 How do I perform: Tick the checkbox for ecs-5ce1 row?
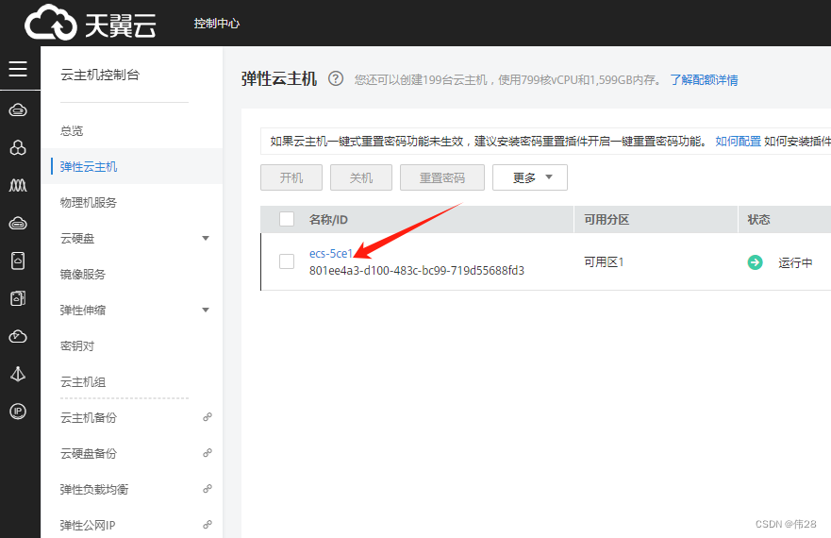click(x=287, y=261)
